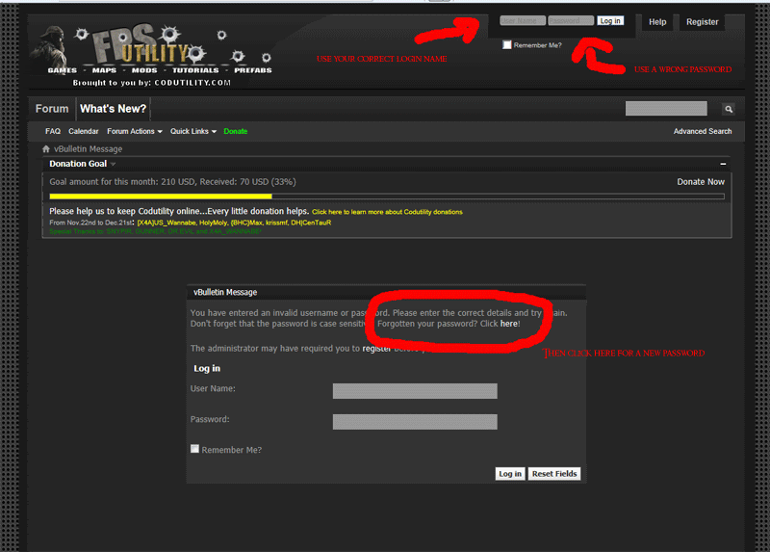Image resolution: width=770 pixels, height=552 pixels.
Task: Click the search magnifier icon
Action: tap(729, 110)
